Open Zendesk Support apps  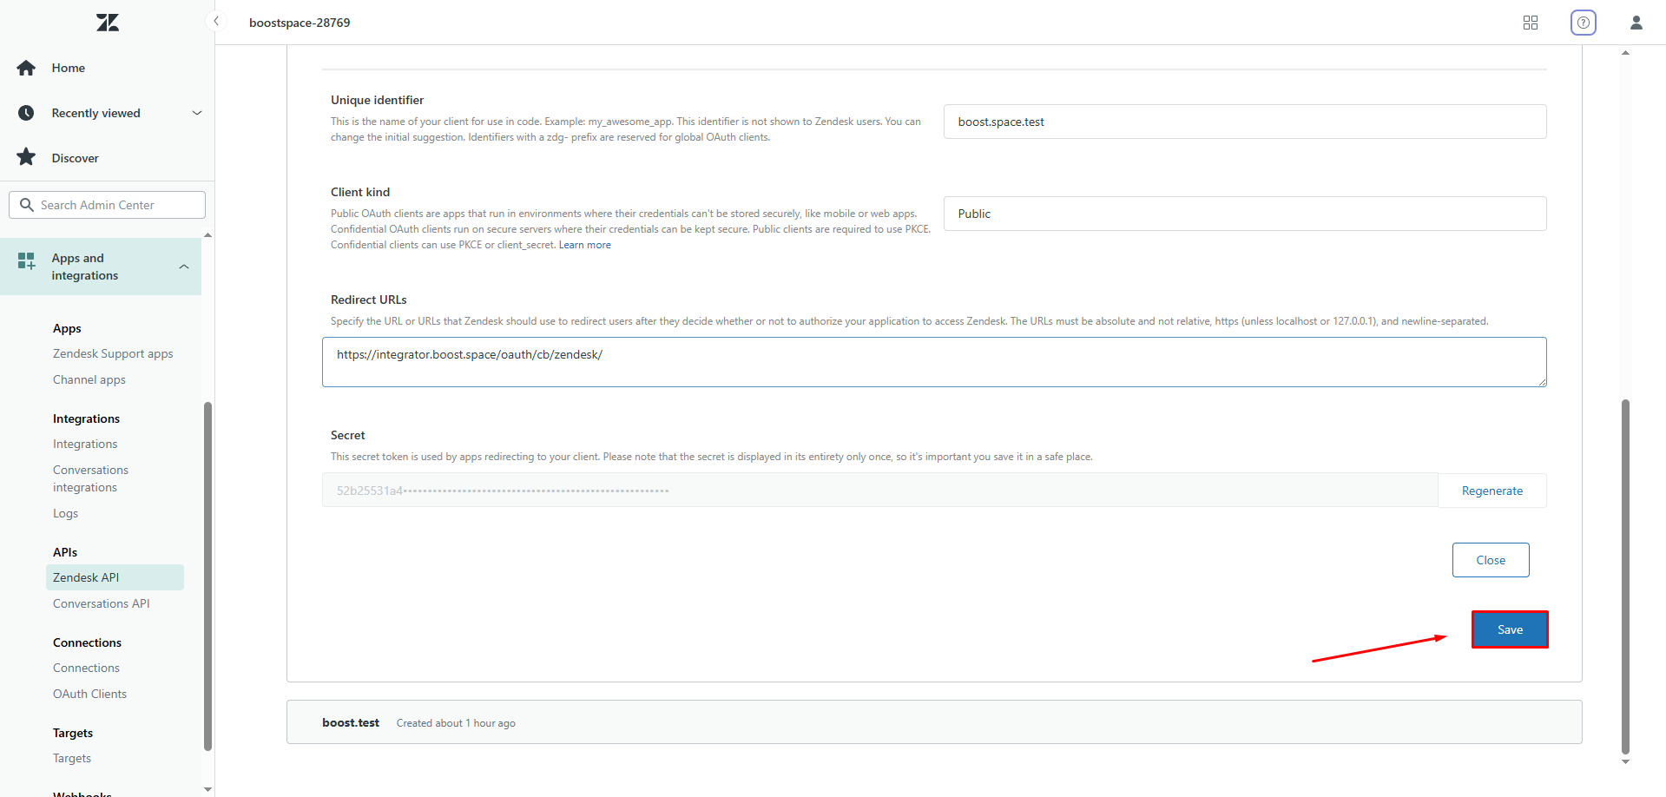(x=113, y=353)
